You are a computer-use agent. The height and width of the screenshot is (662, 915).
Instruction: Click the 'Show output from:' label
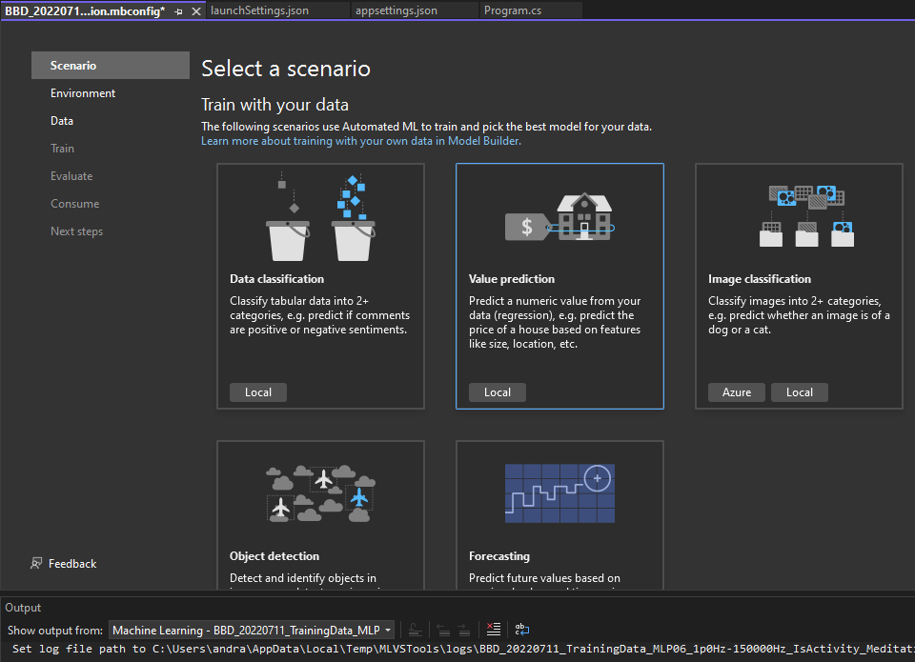(x=55, y=630)
